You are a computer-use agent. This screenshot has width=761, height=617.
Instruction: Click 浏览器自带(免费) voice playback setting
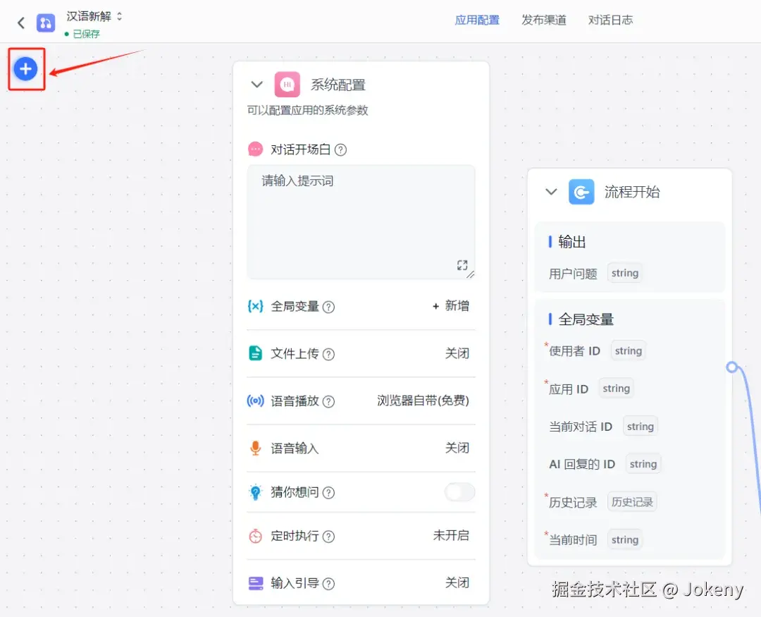[x=422, y=401]
